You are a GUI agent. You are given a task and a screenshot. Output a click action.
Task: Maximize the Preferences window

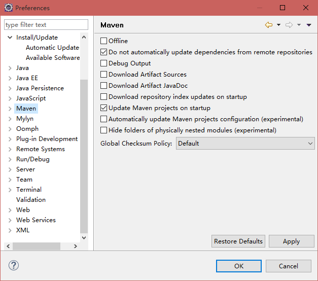pyautogui.click(x=282, y=8)
